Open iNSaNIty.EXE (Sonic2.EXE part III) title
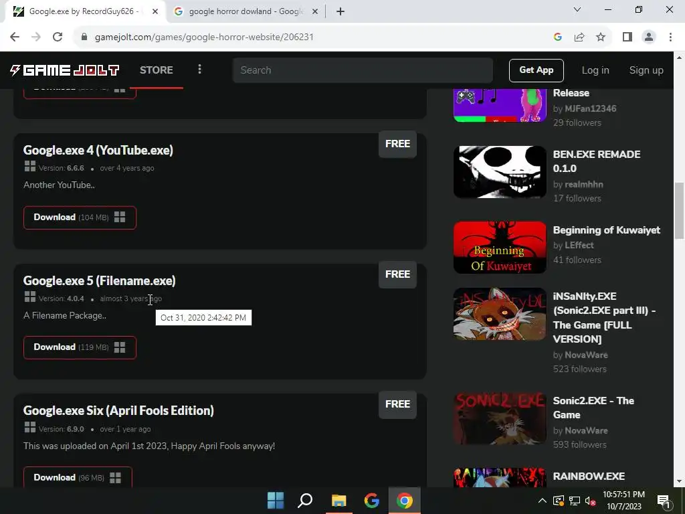The image size is (685, 514). click(604, 318)
